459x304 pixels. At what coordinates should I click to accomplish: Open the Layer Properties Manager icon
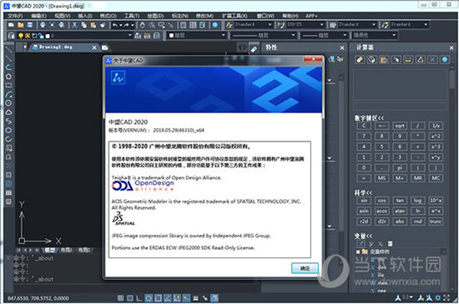pos(11,36)
